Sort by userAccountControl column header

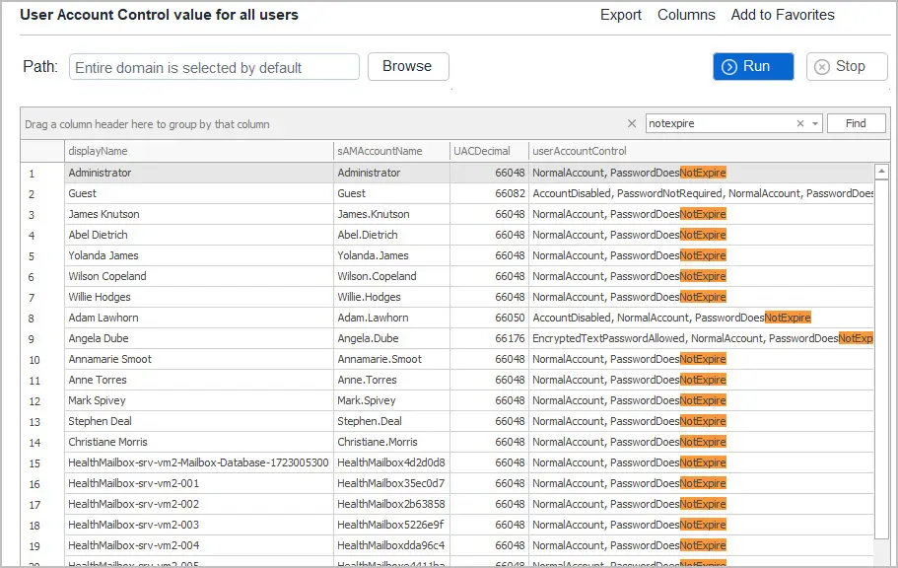709,151
